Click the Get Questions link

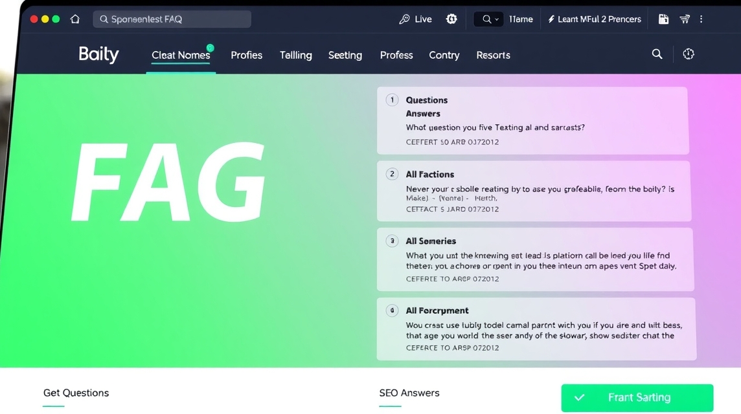click(76, 393)
